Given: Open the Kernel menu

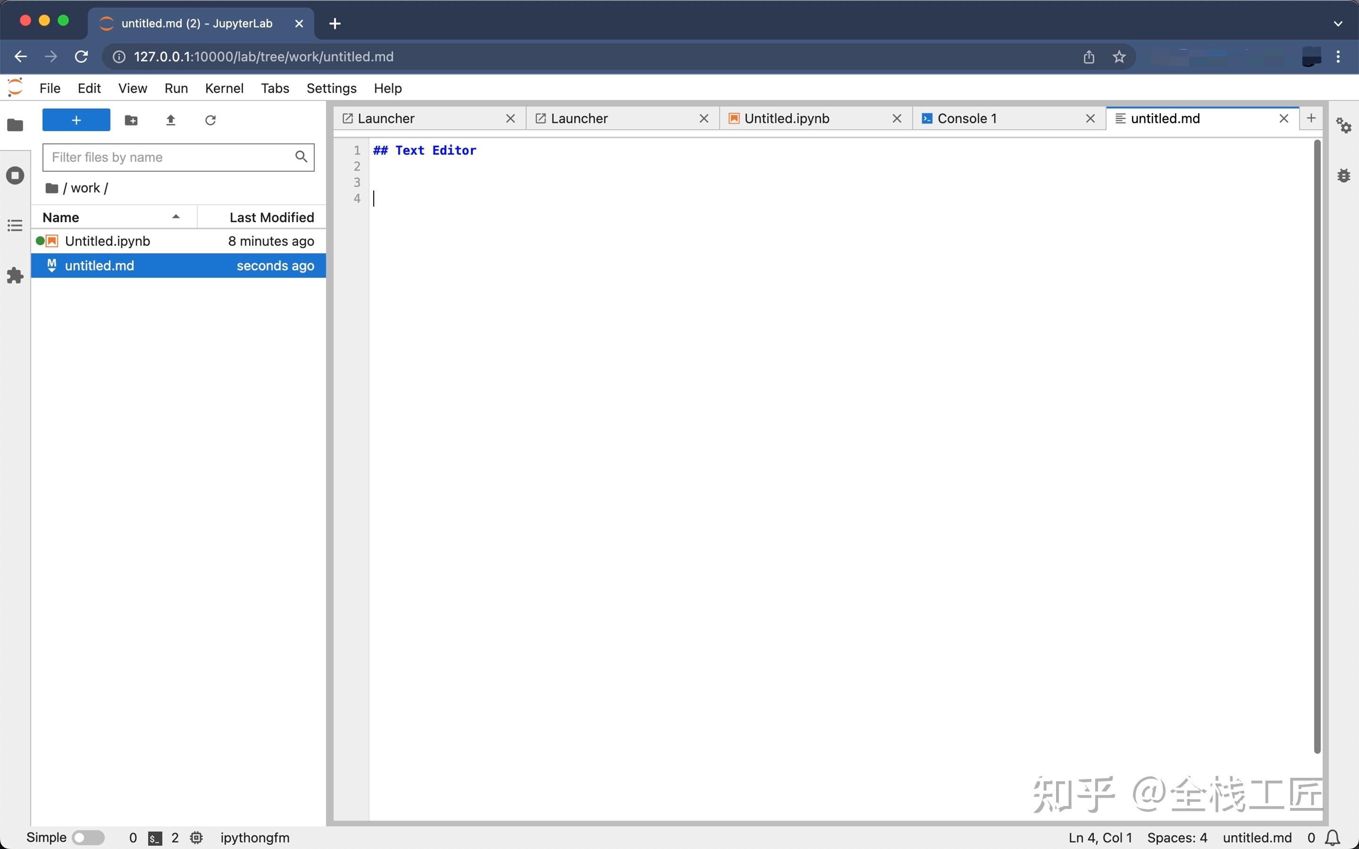Looking at the screenshot, I should click(224, 88).
